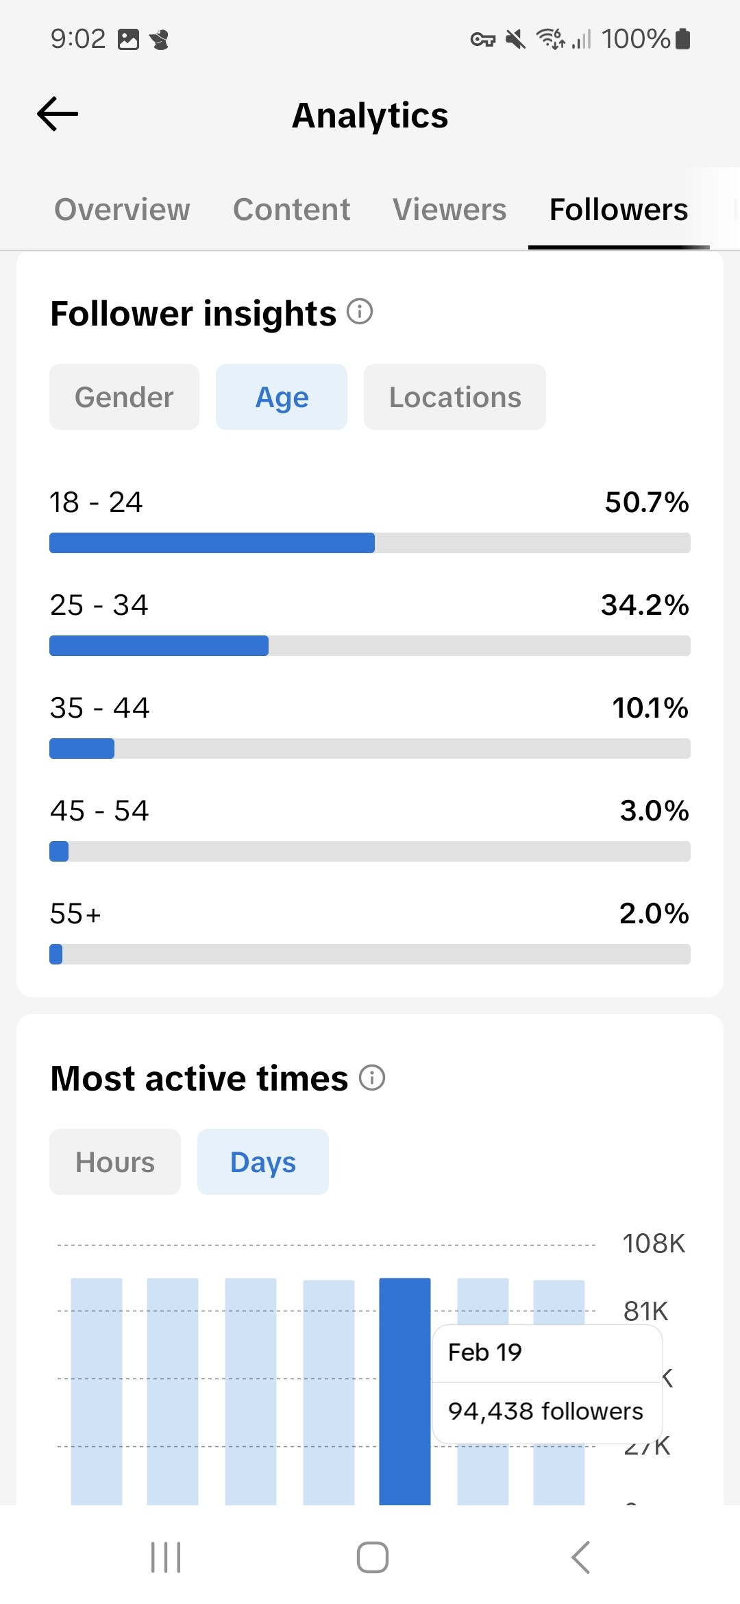This screenshot has height=1604, width=740.
Task: Go to the Viewers tab
Action: pyautogui.click(x=449, y=210)
